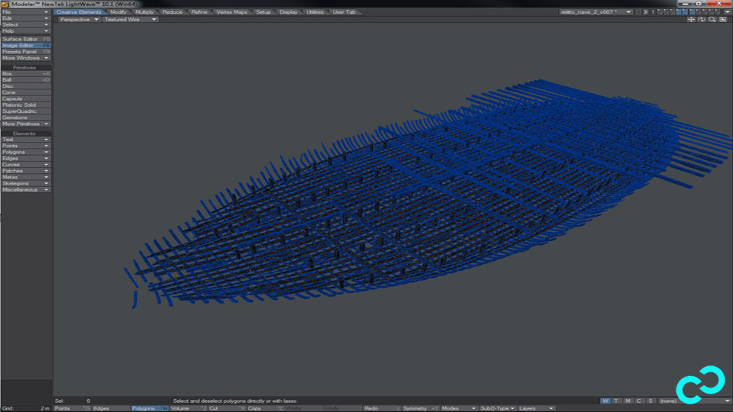Viewport: 733px width, 412px height.
Task: Click the Redo button
Action: 382,408
